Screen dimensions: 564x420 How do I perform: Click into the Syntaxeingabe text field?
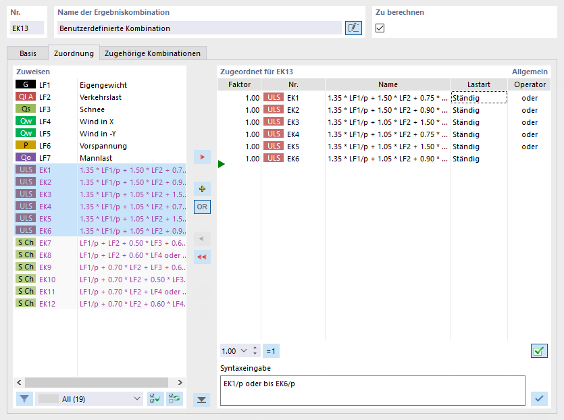pos(372,390)
